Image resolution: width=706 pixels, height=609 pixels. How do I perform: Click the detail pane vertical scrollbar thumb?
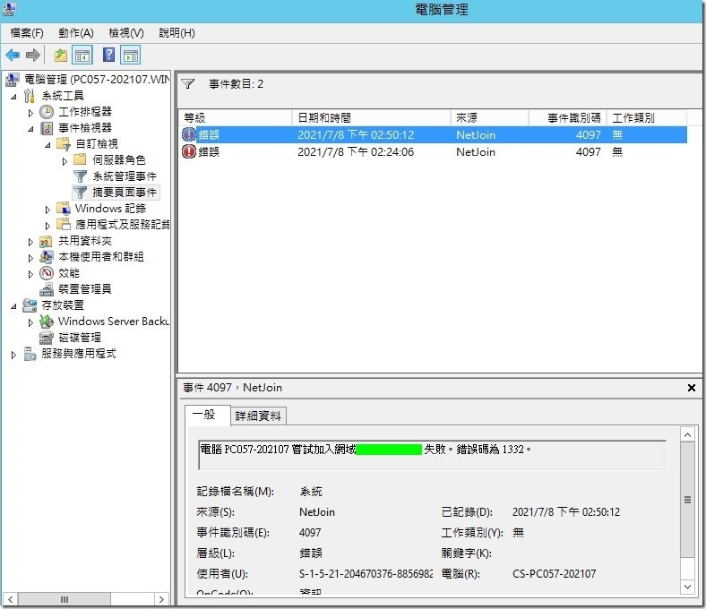click(x=687, y=500)
